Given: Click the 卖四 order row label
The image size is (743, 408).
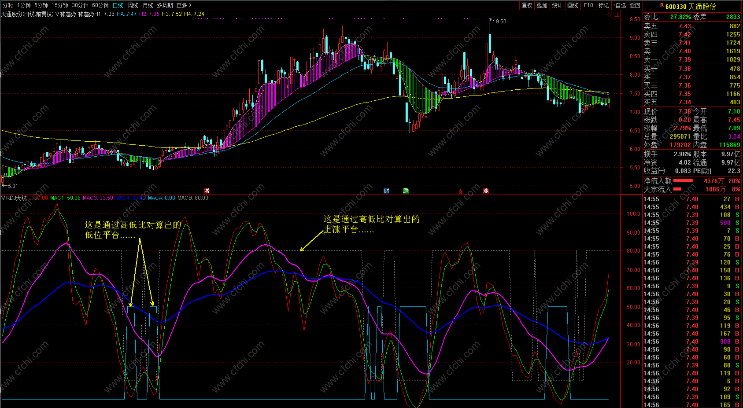Looking at the screenshot, I should (x=651, y=34).
